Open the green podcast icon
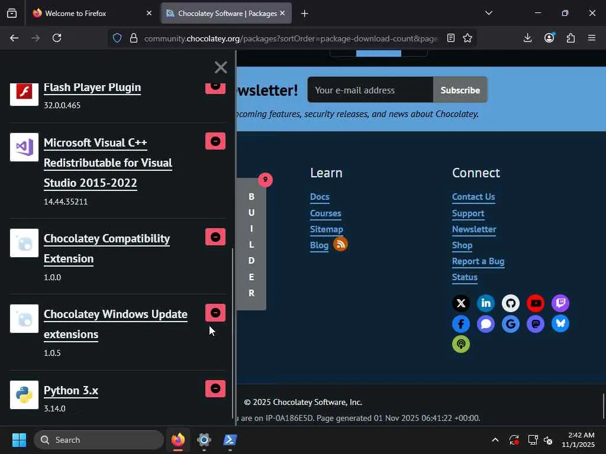The height and width of the screenshot is (454, 606). [x=461, y=344]
